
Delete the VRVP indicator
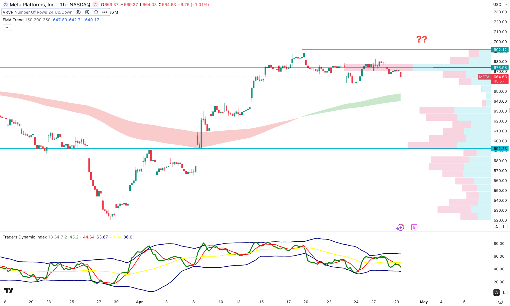coord(96,12)
